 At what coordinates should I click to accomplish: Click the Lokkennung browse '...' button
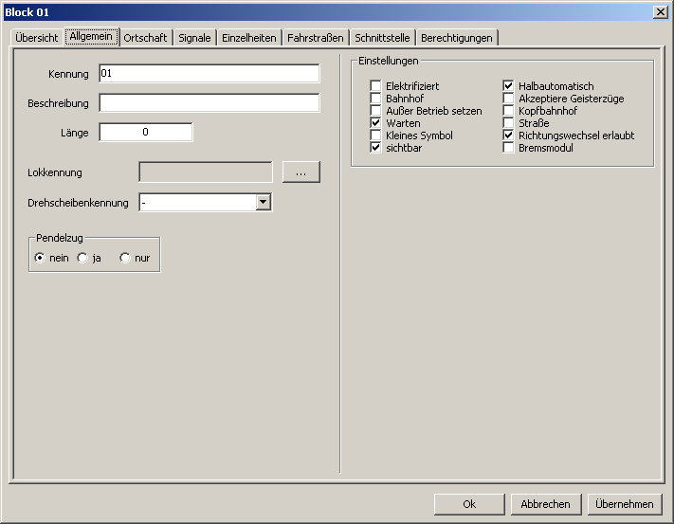pyautogui.click(x=301, y=172)
